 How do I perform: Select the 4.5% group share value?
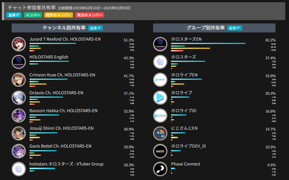[271, 165]
